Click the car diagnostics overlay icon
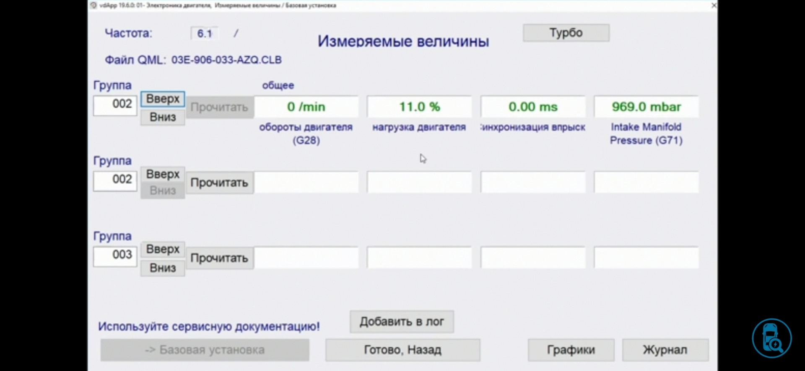The width and height of the screenshot is (805, 371). click(x=771, y=338)
